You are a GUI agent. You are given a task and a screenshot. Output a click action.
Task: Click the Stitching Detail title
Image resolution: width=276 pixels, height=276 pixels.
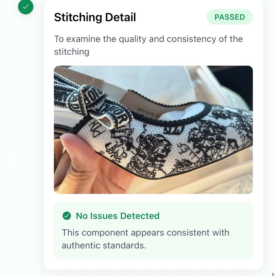[95, 17]
